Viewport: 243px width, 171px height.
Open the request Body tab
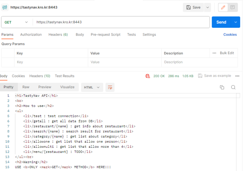pyautogui.click(x=80, y=35)
